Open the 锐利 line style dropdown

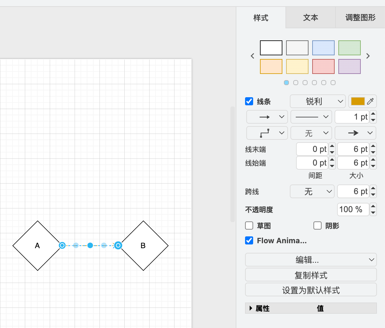click(318, 101)
